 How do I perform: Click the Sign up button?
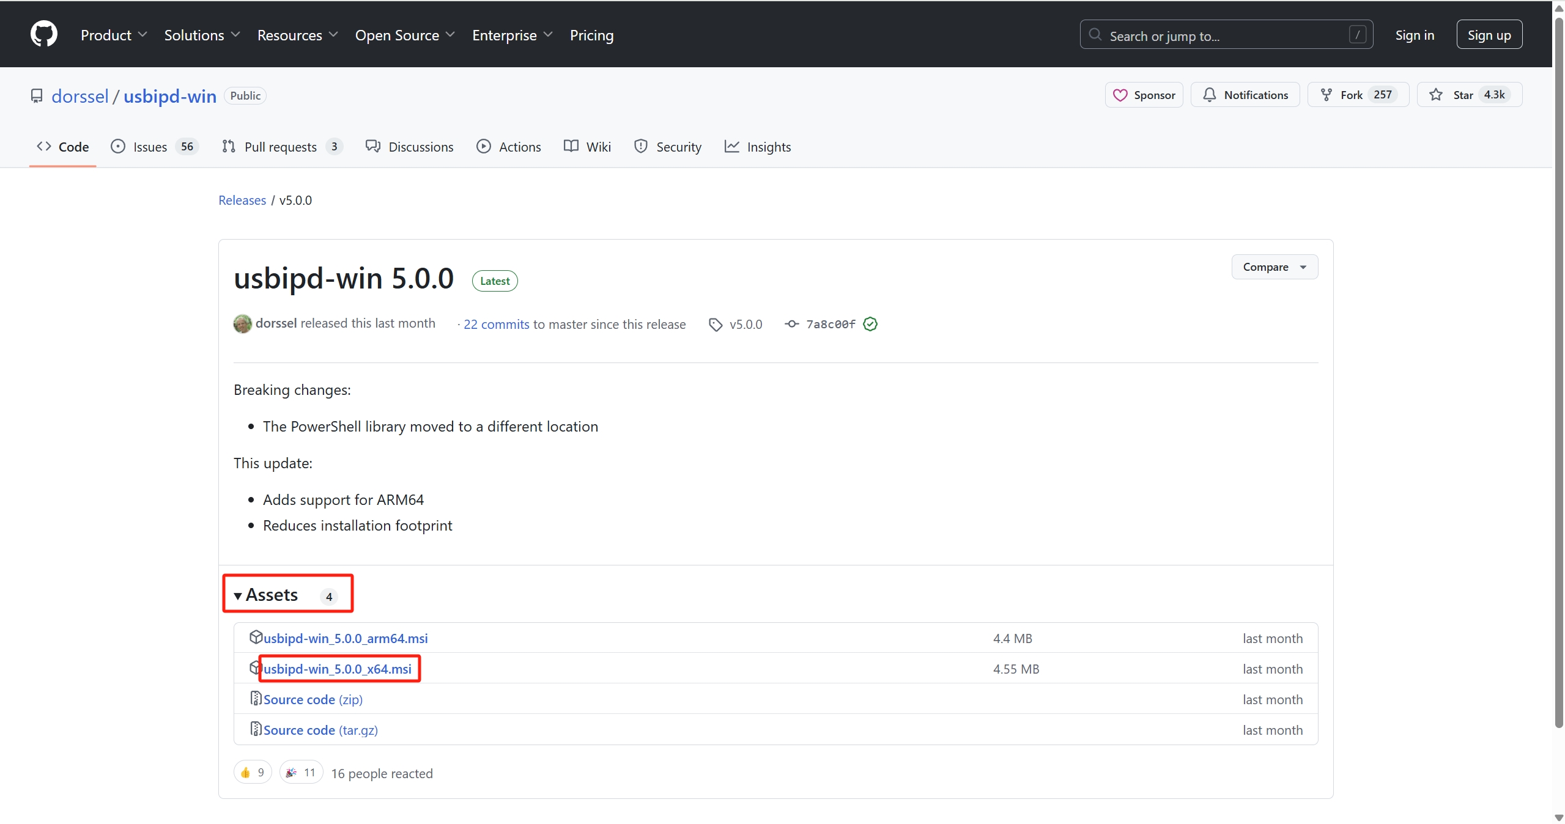click(x=1489, y=35)
